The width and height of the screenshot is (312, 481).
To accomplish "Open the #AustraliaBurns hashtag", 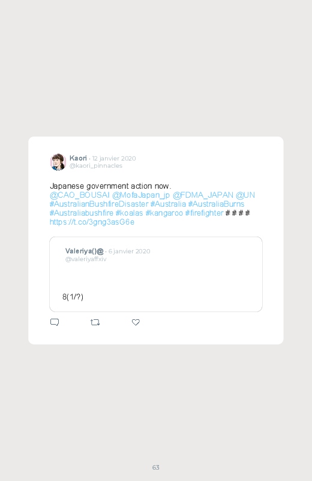I will coord(216,204).
